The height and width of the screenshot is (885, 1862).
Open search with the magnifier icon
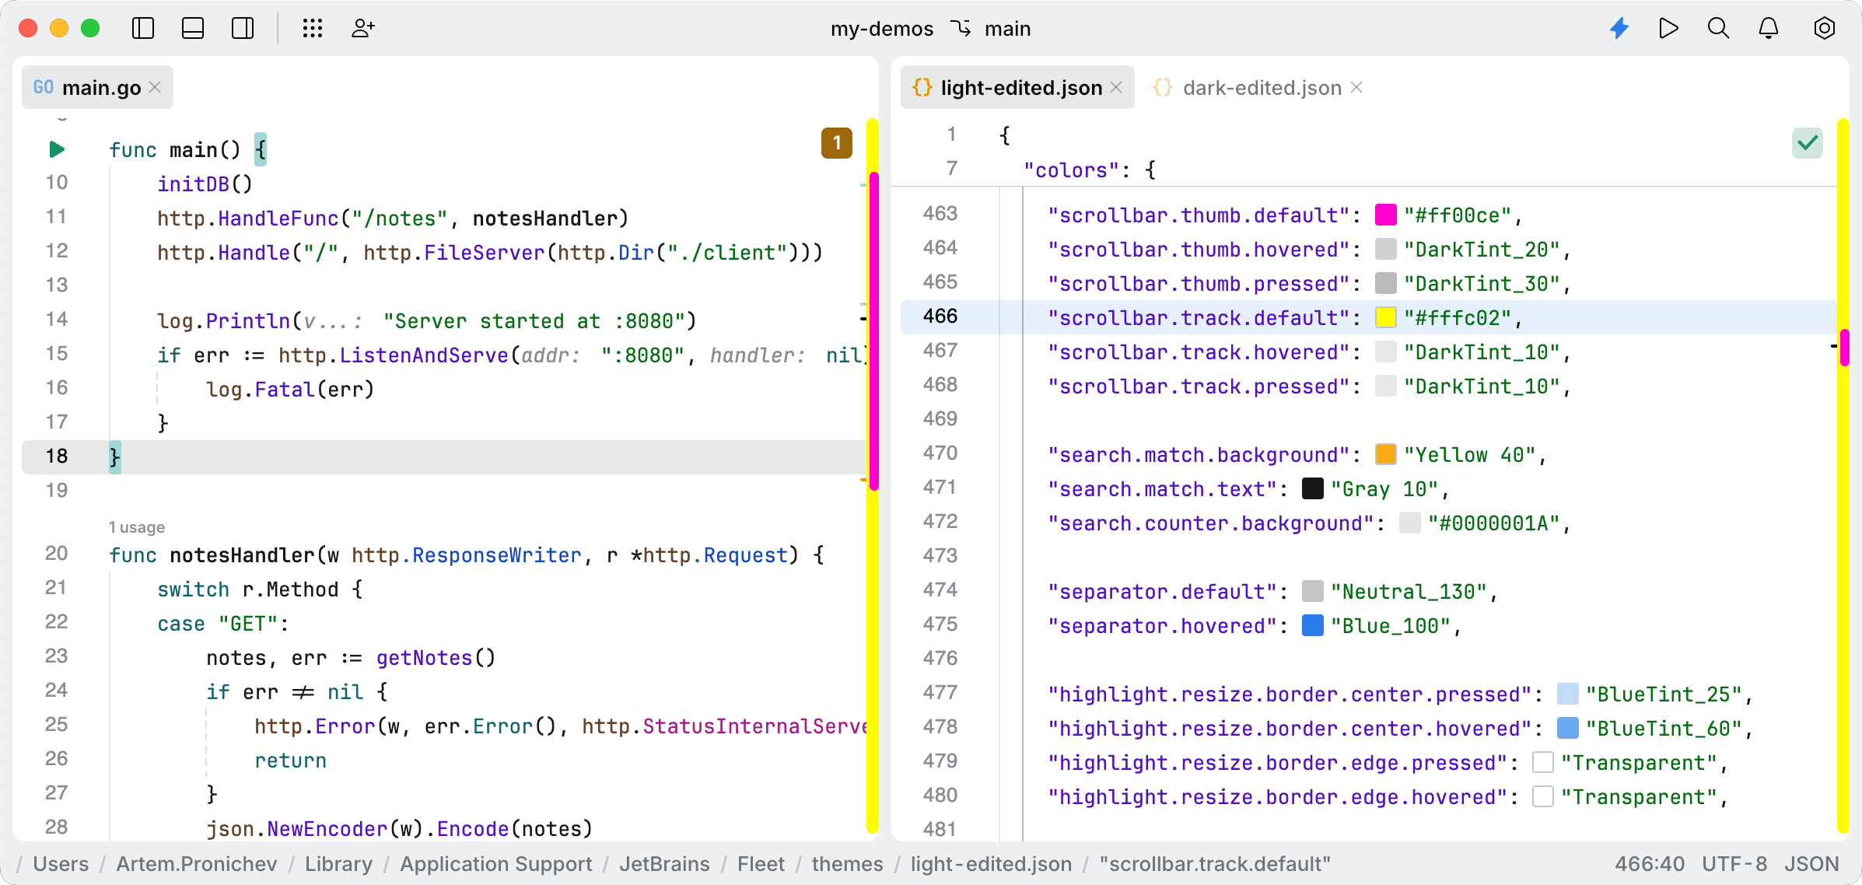point(1718,29)
